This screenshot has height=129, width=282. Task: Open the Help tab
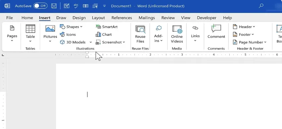(228, 18)
